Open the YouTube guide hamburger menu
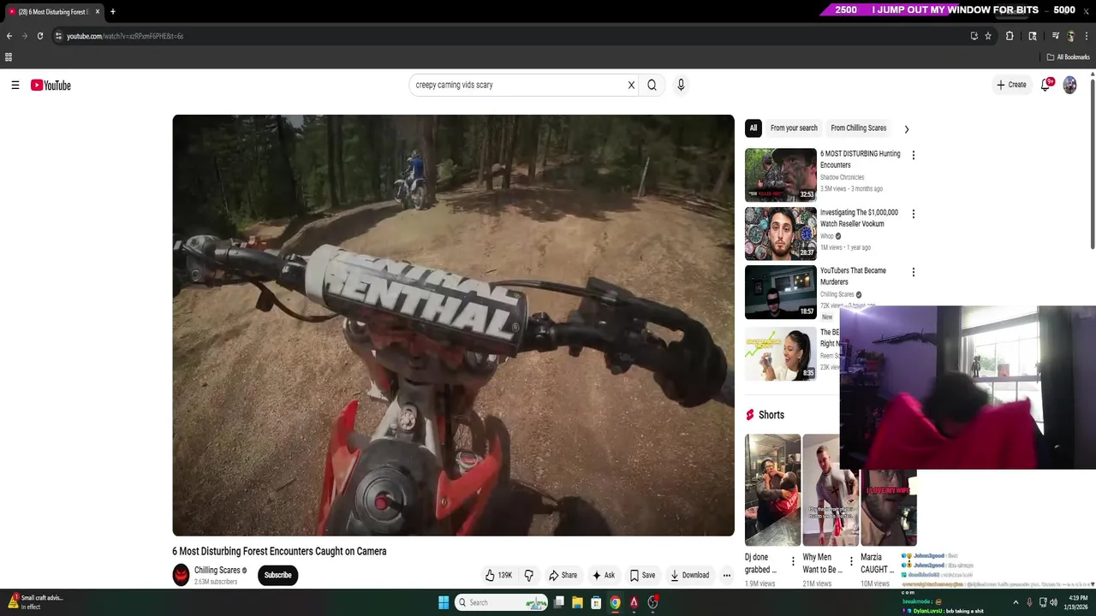 coord(15,85)
